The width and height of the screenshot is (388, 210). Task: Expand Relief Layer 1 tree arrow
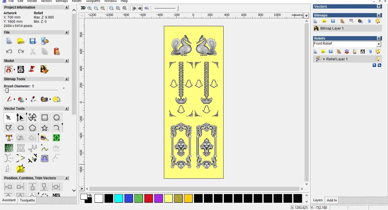(324, 59)
